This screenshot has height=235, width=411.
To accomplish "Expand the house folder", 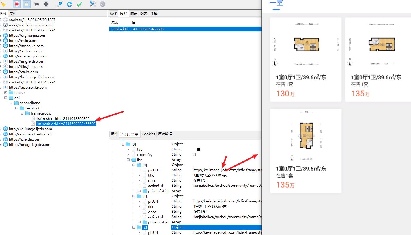I will [6, 93].
